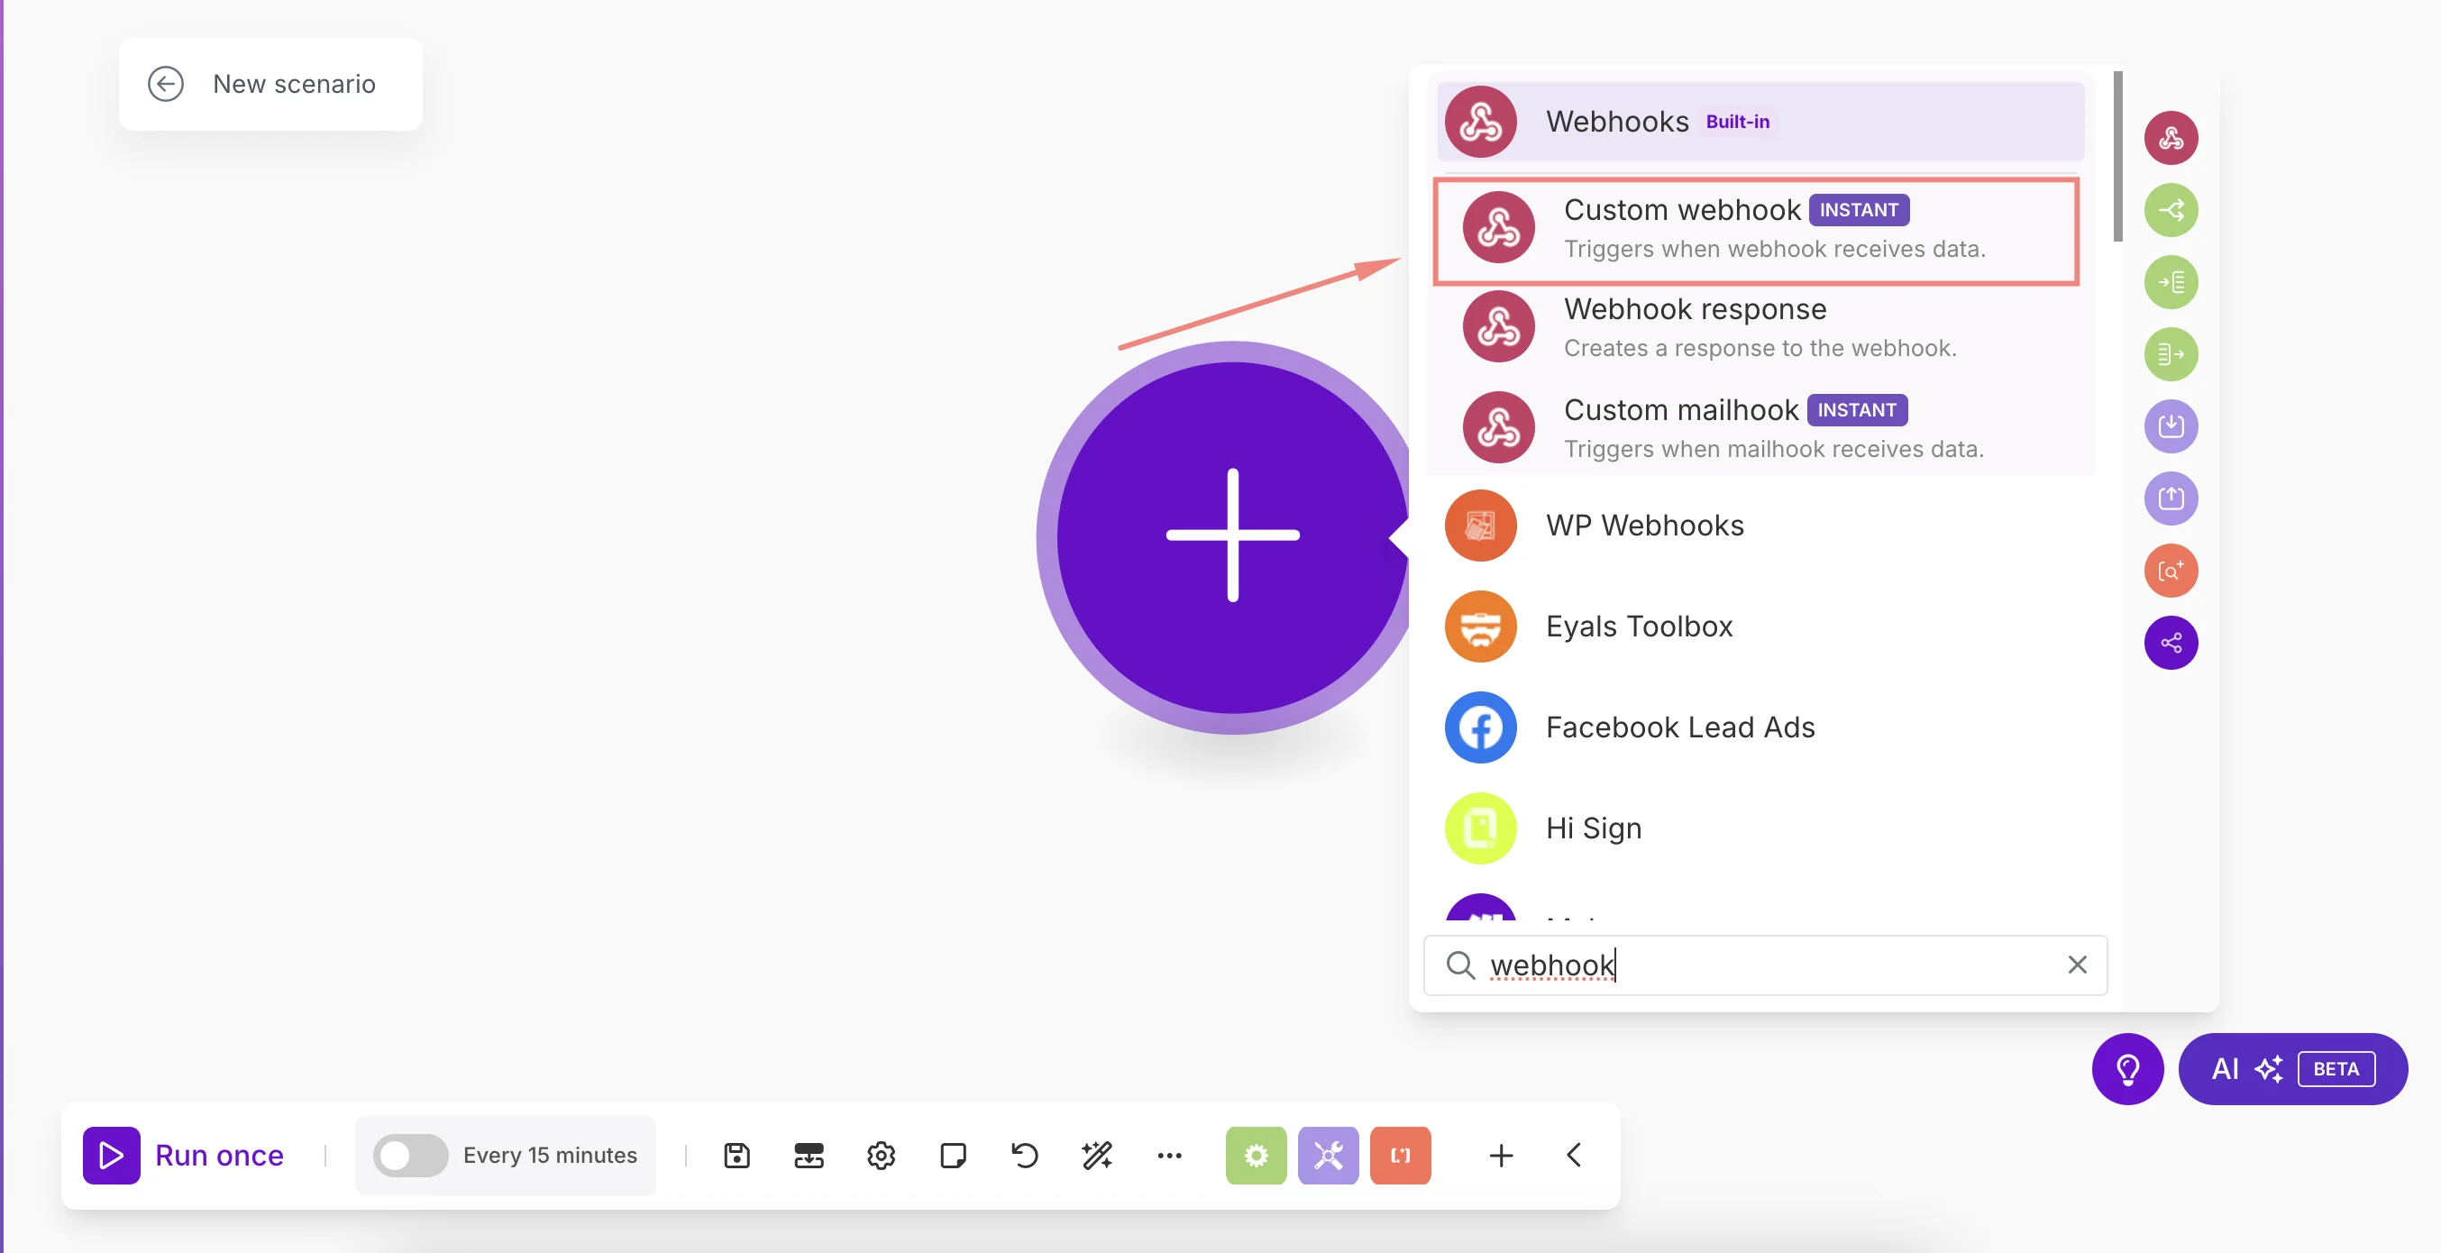Collapse the toolbar with the chevron
2441x1253 pixels.
click(x=1573, y=1156)
